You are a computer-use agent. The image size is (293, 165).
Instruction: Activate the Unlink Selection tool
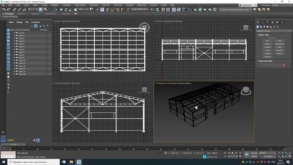coord(19,10)
